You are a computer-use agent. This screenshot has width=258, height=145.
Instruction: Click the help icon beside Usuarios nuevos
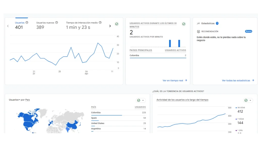tap(57, 22)
